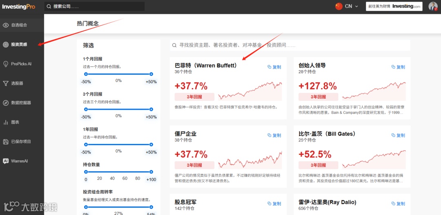Click 3年回报 badge on 巴菲特 card
This screenshot has height=215, width=441.
coord(194,97)
